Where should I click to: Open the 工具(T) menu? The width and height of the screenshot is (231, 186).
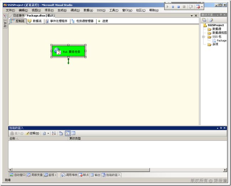114,10
